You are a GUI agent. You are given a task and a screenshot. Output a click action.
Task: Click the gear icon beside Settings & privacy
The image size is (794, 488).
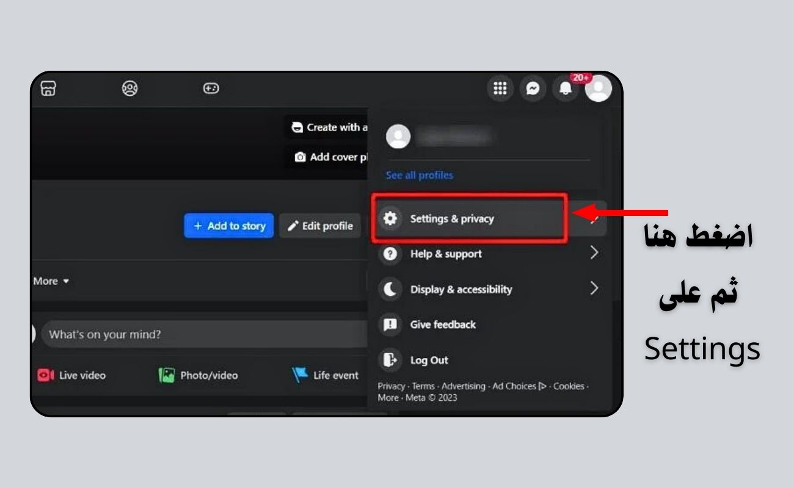[390, 218]
